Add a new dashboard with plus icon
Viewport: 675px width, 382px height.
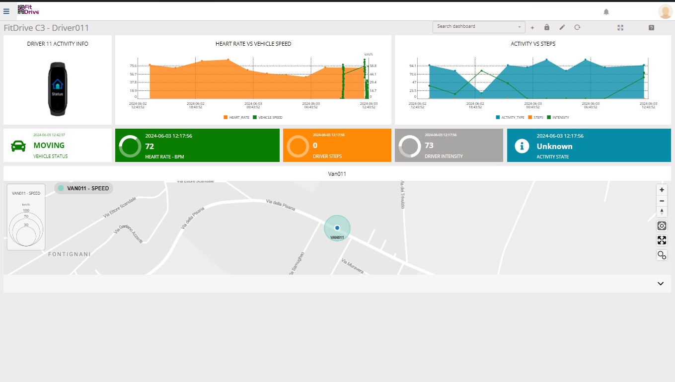(x=532, y=28)
